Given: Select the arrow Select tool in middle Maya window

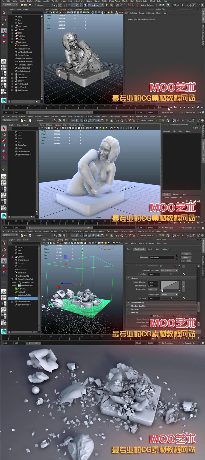Looking at the screenshot, I should click(4, 128).
